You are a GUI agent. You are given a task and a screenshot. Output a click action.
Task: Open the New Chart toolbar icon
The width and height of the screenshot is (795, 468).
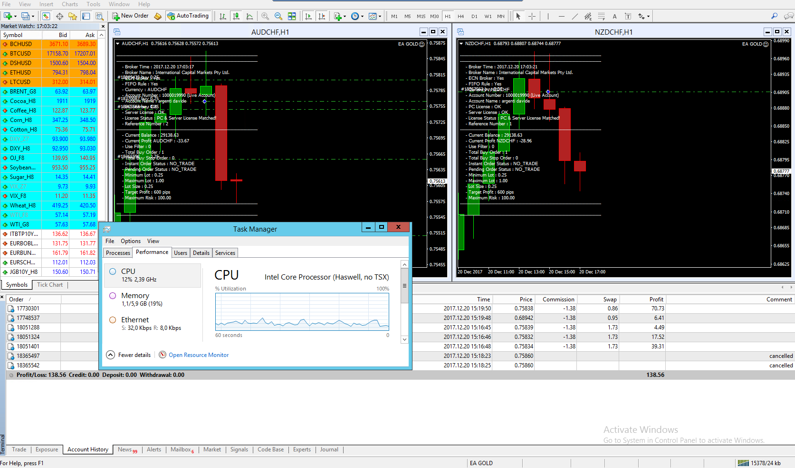pos(7,16)
